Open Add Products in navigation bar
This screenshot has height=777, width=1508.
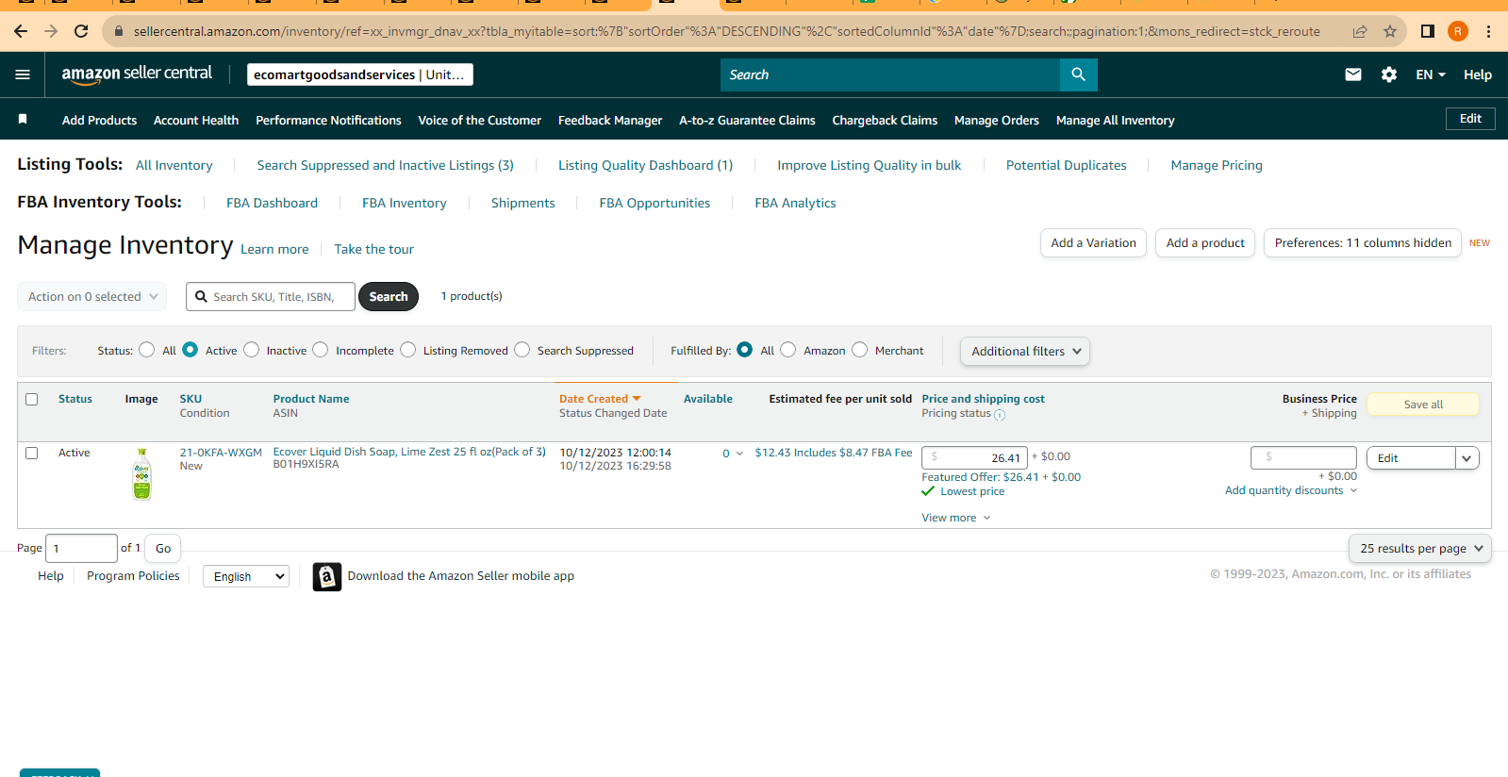(100, 120)
